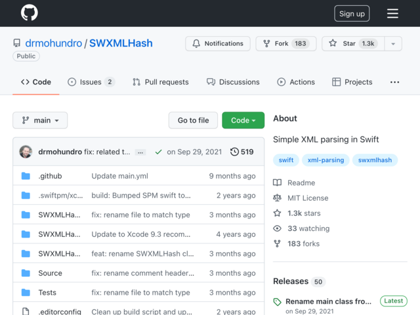Open the Actions tab
This screenshot has width=420, height=315.
(x=296, y=82)
